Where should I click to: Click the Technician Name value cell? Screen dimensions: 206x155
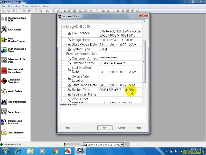[121, 94]
